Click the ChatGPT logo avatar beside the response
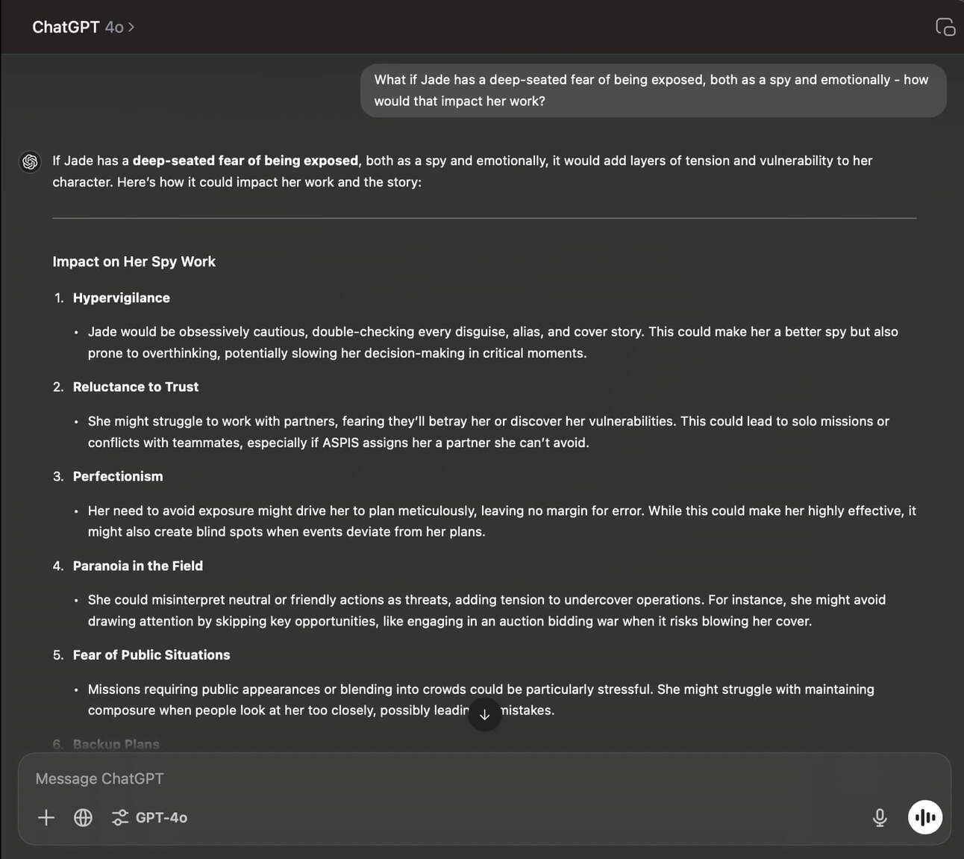Image resolution: width=964 pixels, height=859 pixels. pos(30,161)
